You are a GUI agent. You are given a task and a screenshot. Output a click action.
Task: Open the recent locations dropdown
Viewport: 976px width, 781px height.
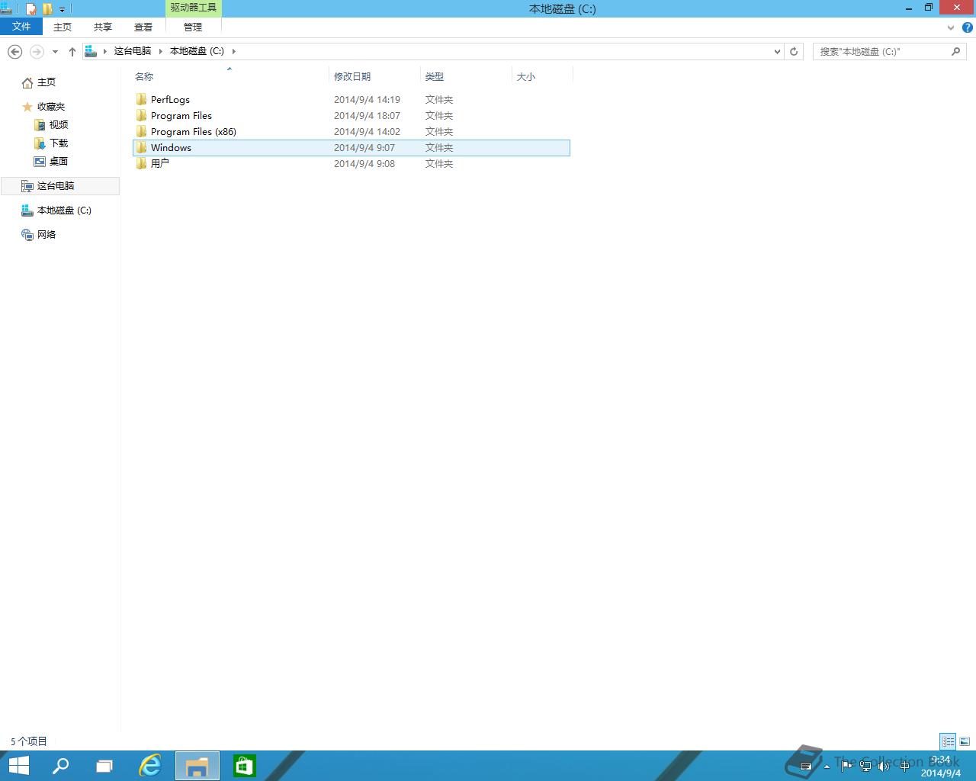point(55,52)
